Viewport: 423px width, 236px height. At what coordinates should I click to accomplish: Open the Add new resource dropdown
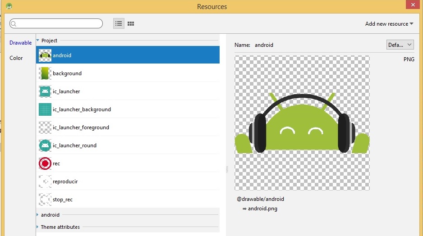[x=389, y=24]
